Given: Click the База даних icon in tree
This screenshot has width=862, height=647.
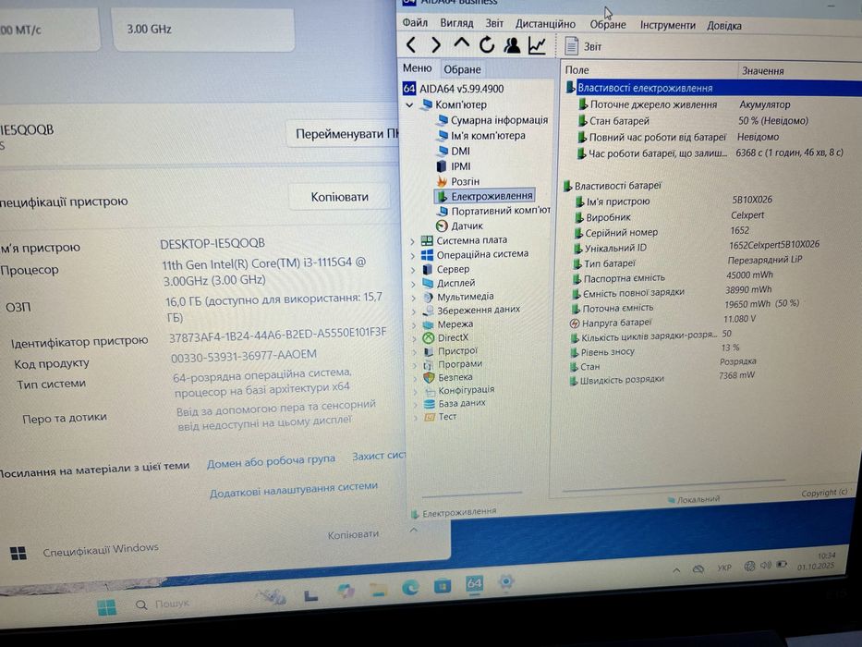Looking at the screenshot, I should click(430, 404).
